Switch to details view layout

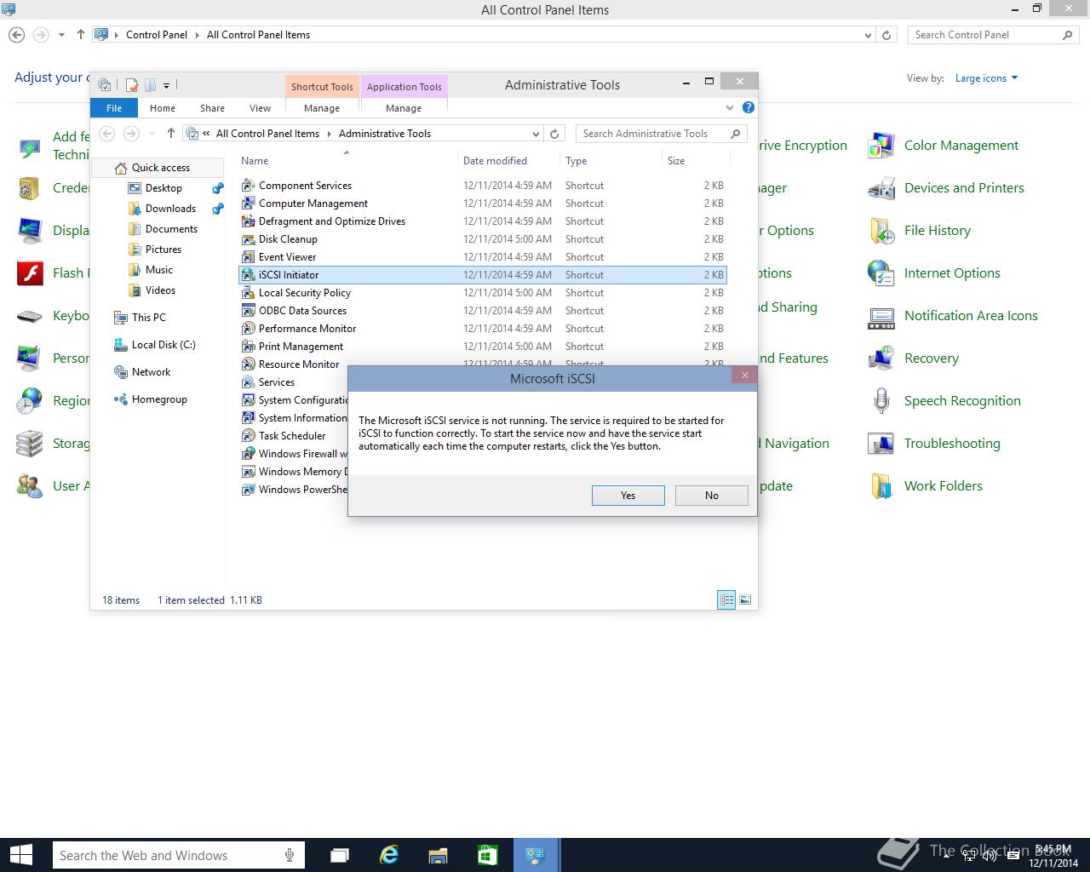(x=726, y=600)
